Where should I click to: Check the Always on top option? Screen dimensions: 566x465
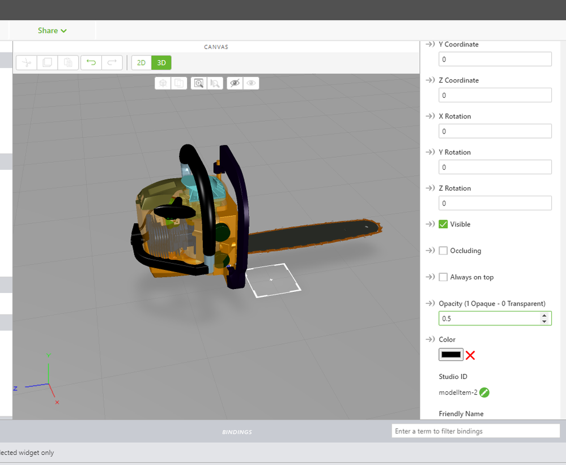[443, 277]
